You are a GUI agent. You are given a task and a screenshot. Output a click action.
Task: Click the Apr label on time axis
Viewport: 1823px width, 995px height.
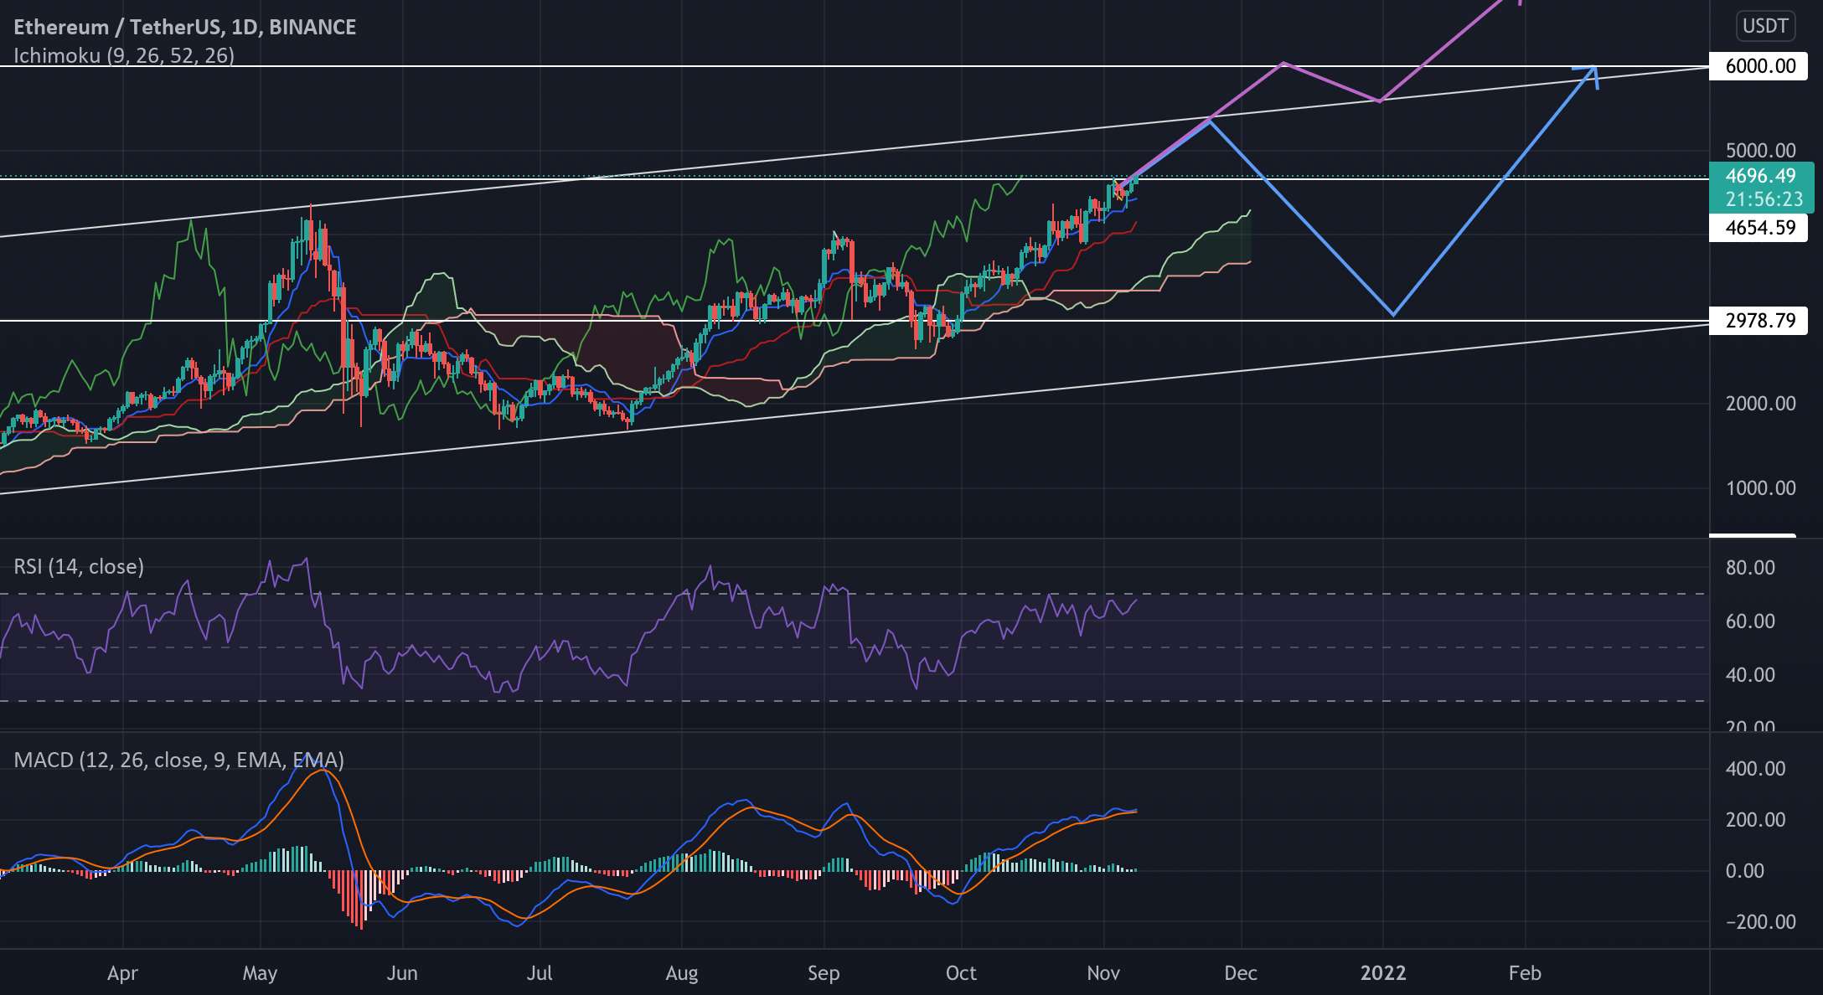pos(122,973)
